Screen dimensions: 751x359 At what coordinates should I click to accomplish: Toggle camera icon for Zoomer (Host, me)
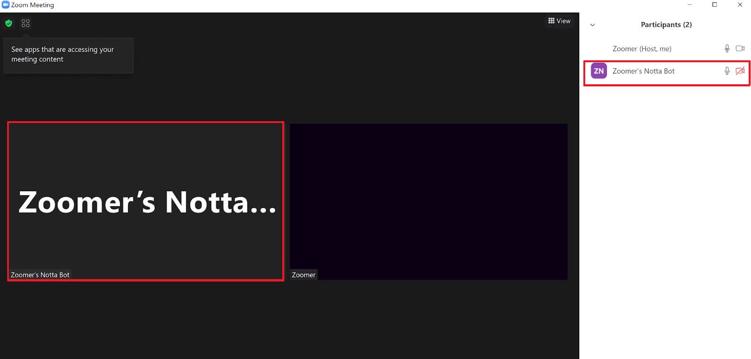tap(740, 48)
